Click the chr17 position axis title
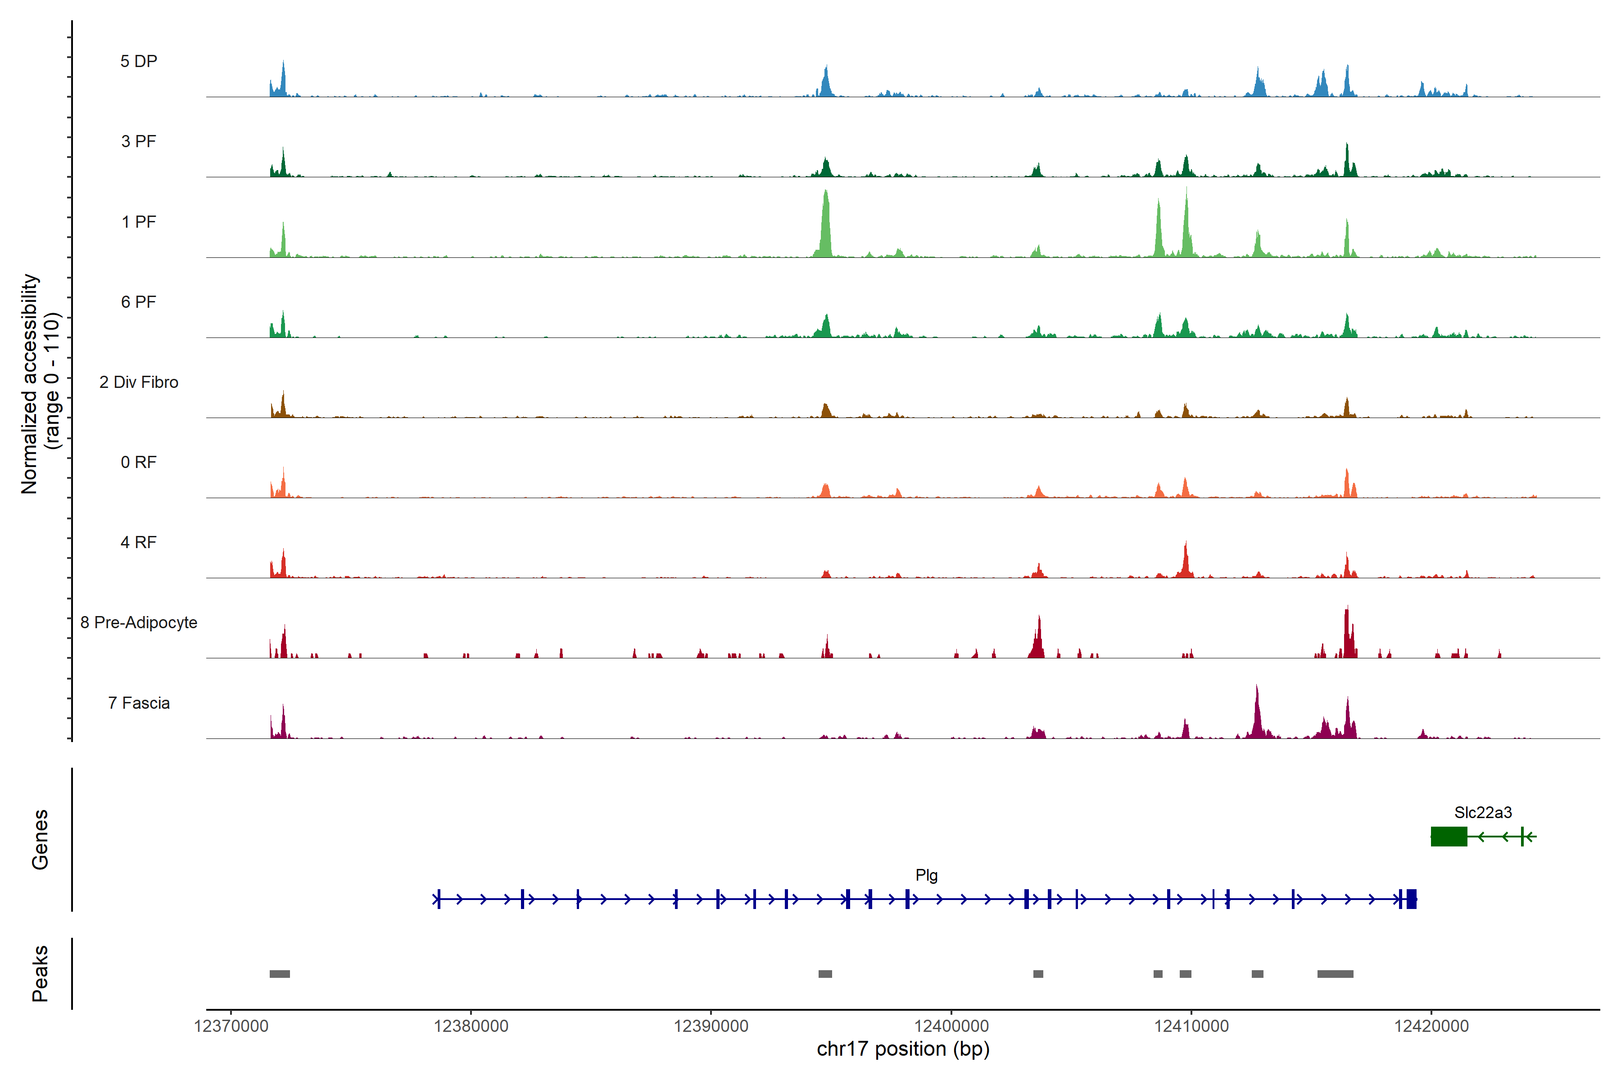 coord(903,1049)
